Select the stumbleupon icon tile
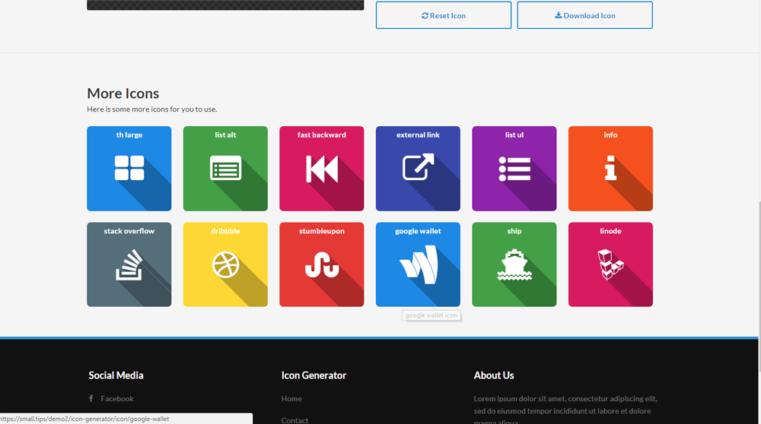761x424 pixels. [321, 264]
